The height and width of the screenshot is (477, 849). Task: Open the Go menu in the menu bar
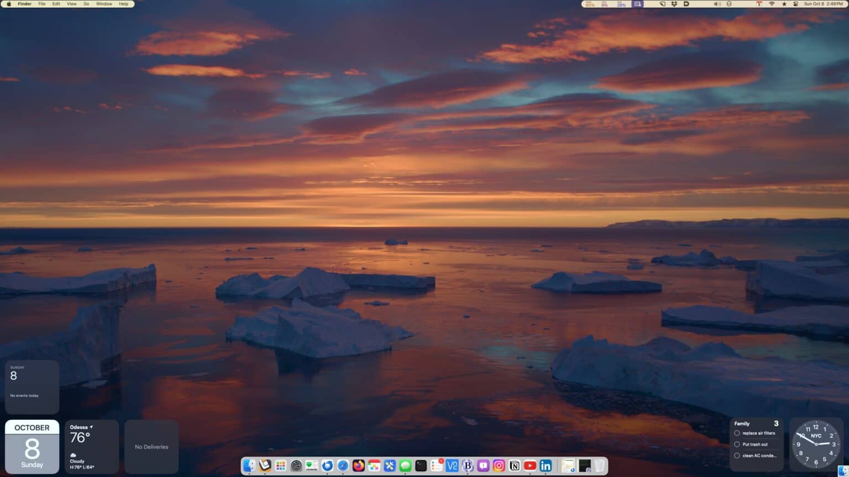point(86,4)
